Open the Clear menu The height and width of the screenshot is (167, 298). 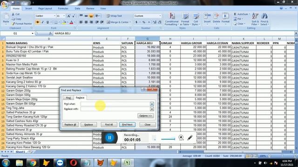tap(239, 24)
